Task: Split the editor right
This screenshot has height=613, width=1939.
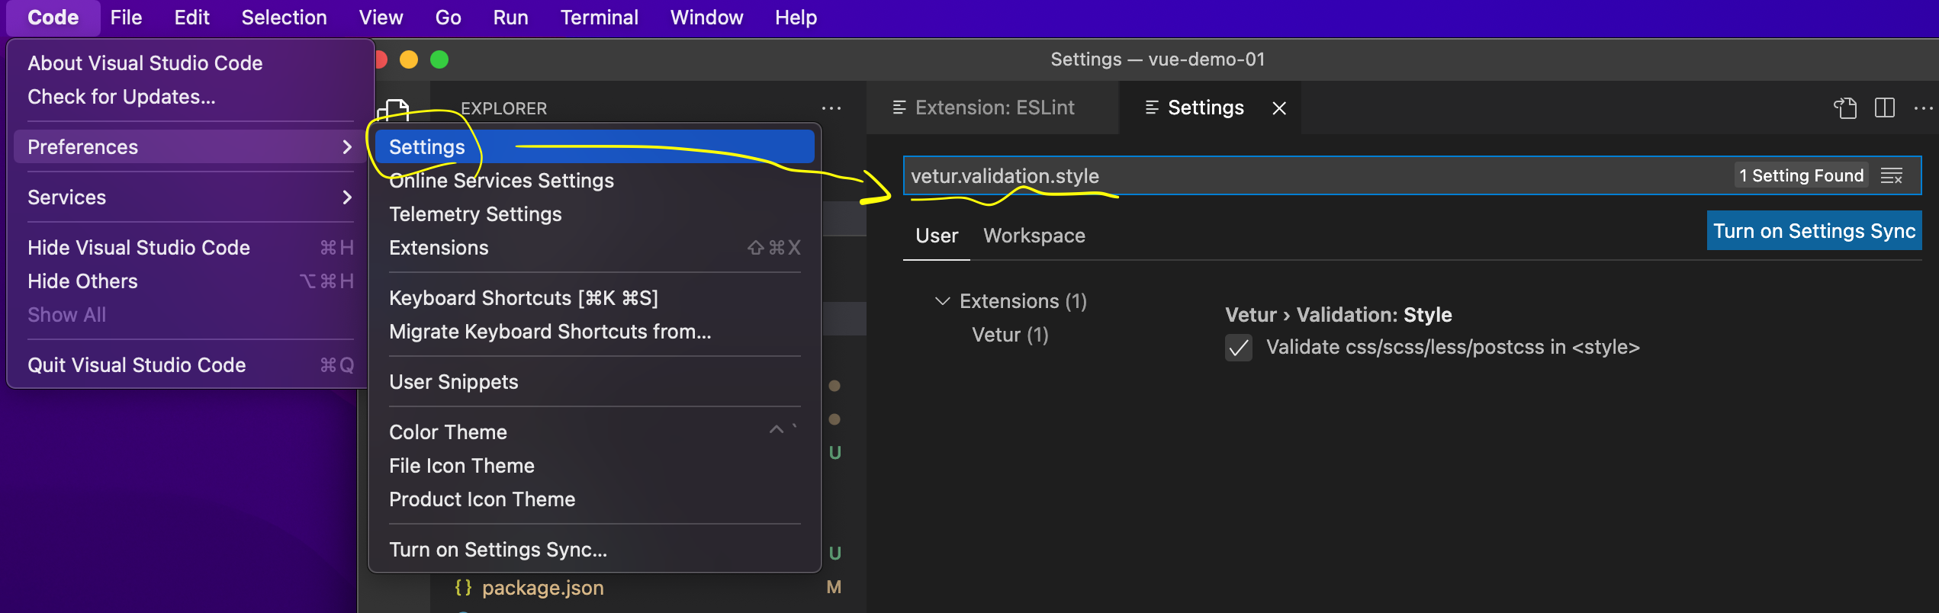Action: tap(1885, 108)
